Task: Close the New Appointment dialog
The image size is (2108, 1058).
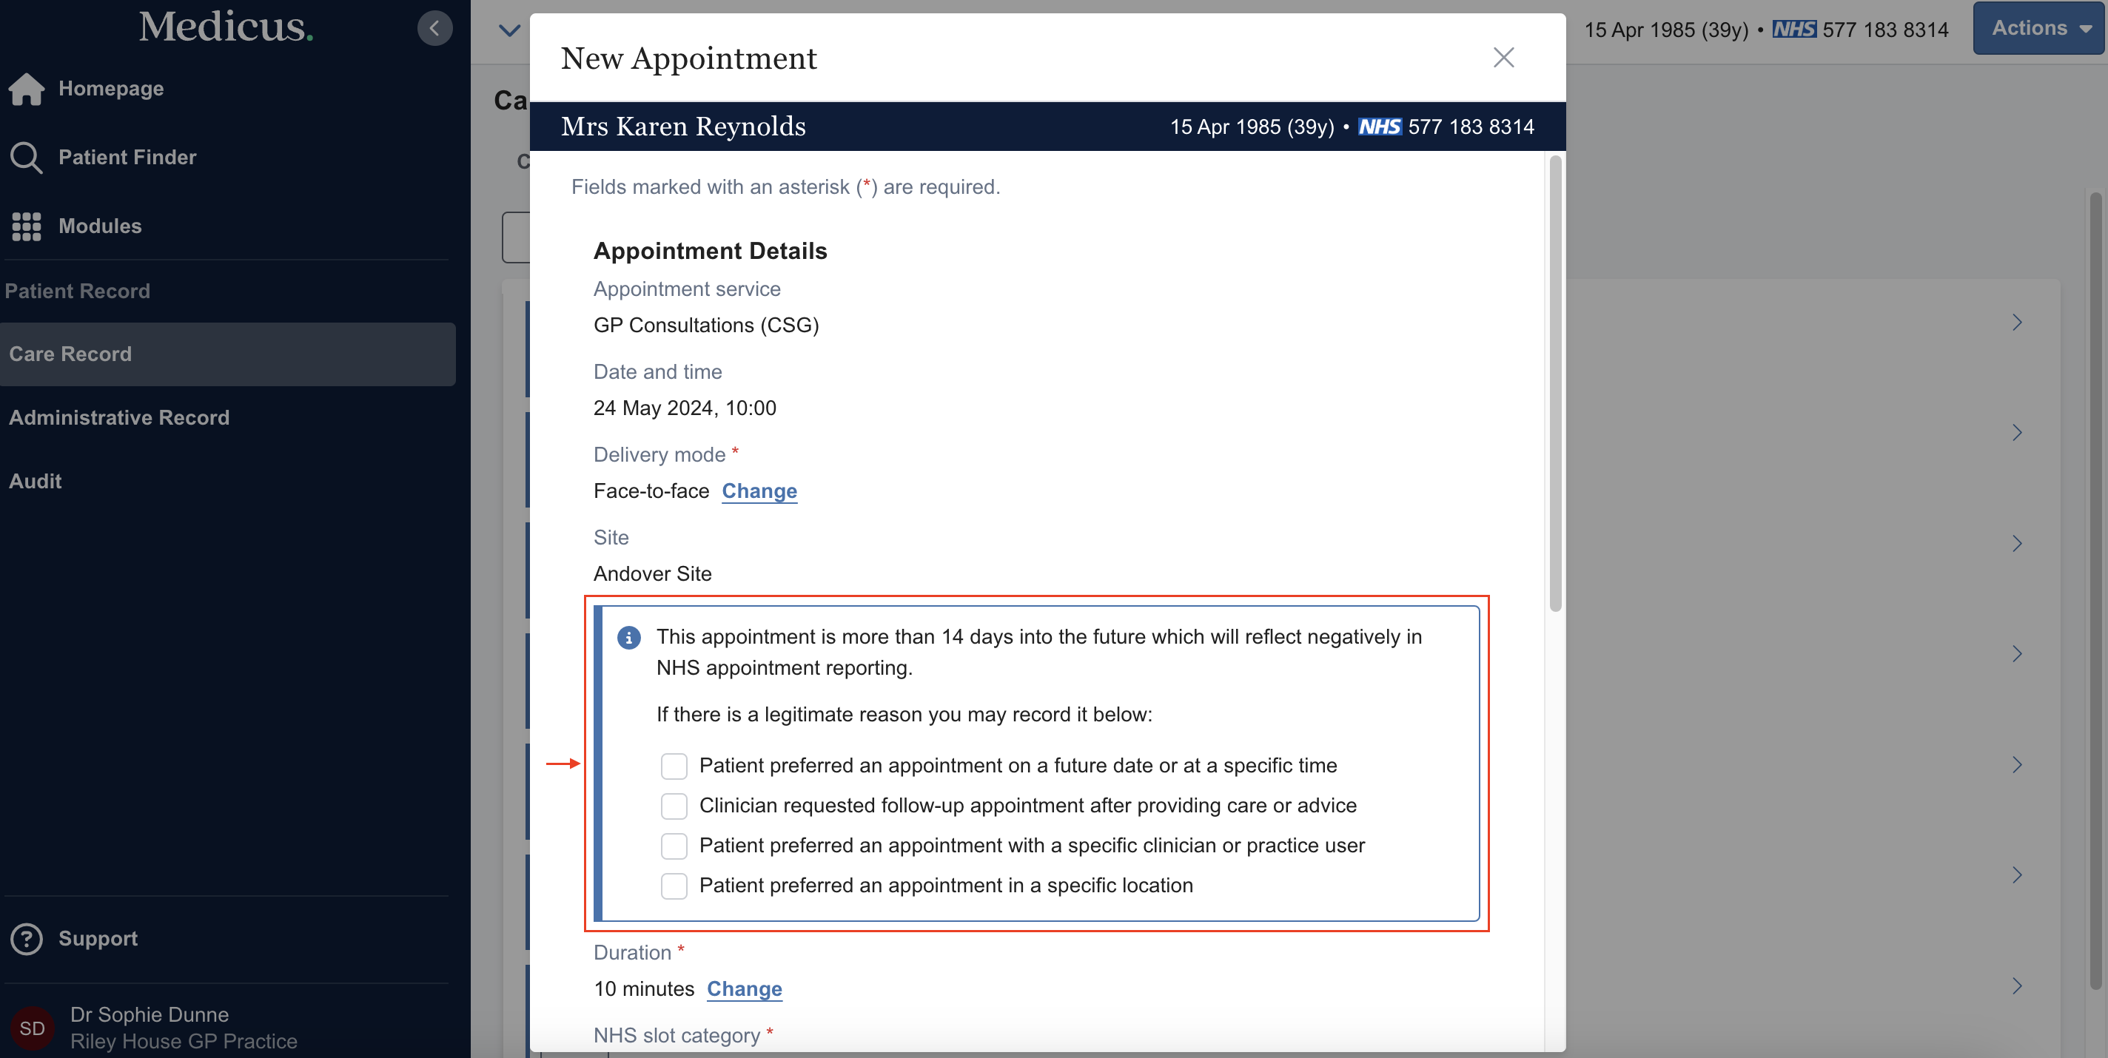Action: [x=1503, y=57]
